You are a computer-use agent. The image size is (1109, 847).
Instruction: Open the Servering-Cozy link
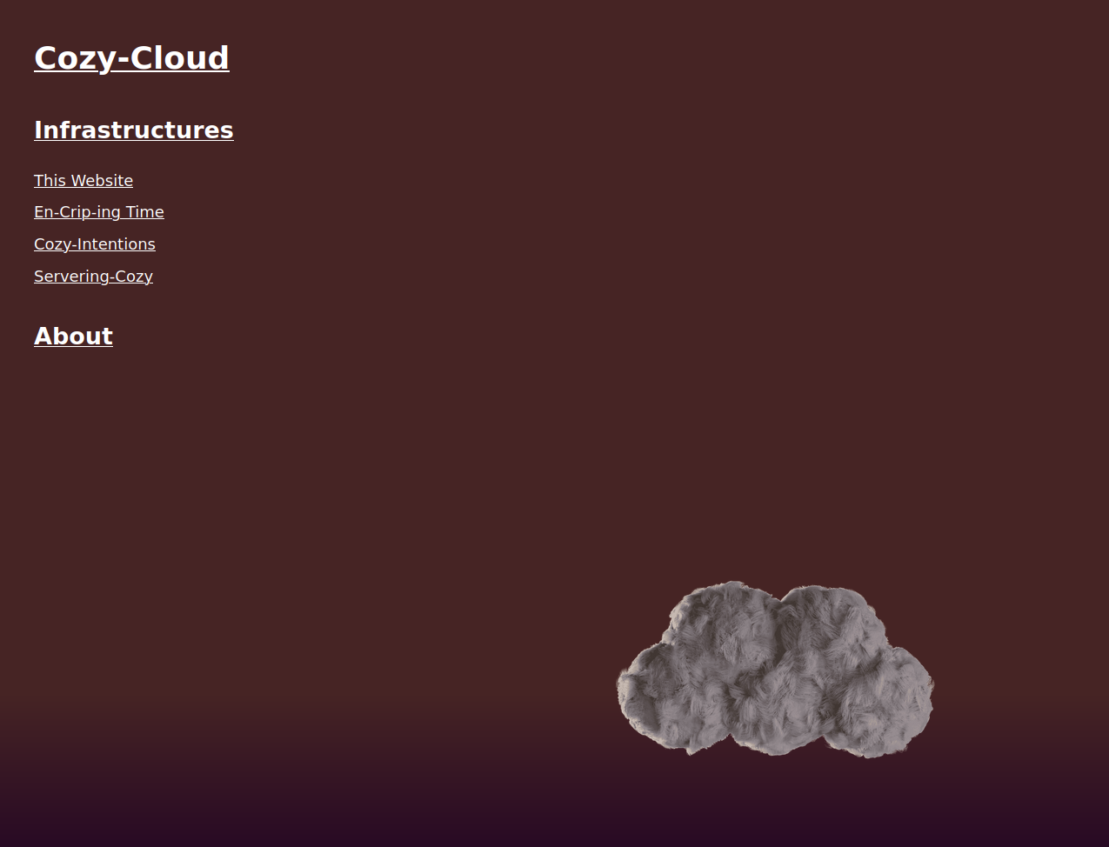93,277
